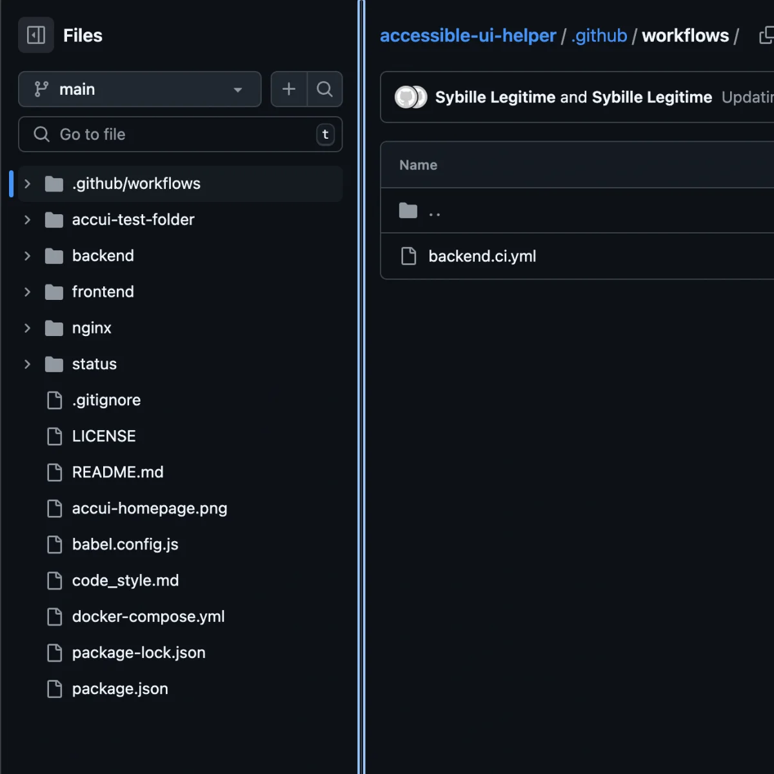This screenshot has height=774, width=774.
Task: Expand the status folder chevron
Action: pyautogui.click(x=27, y=364)
